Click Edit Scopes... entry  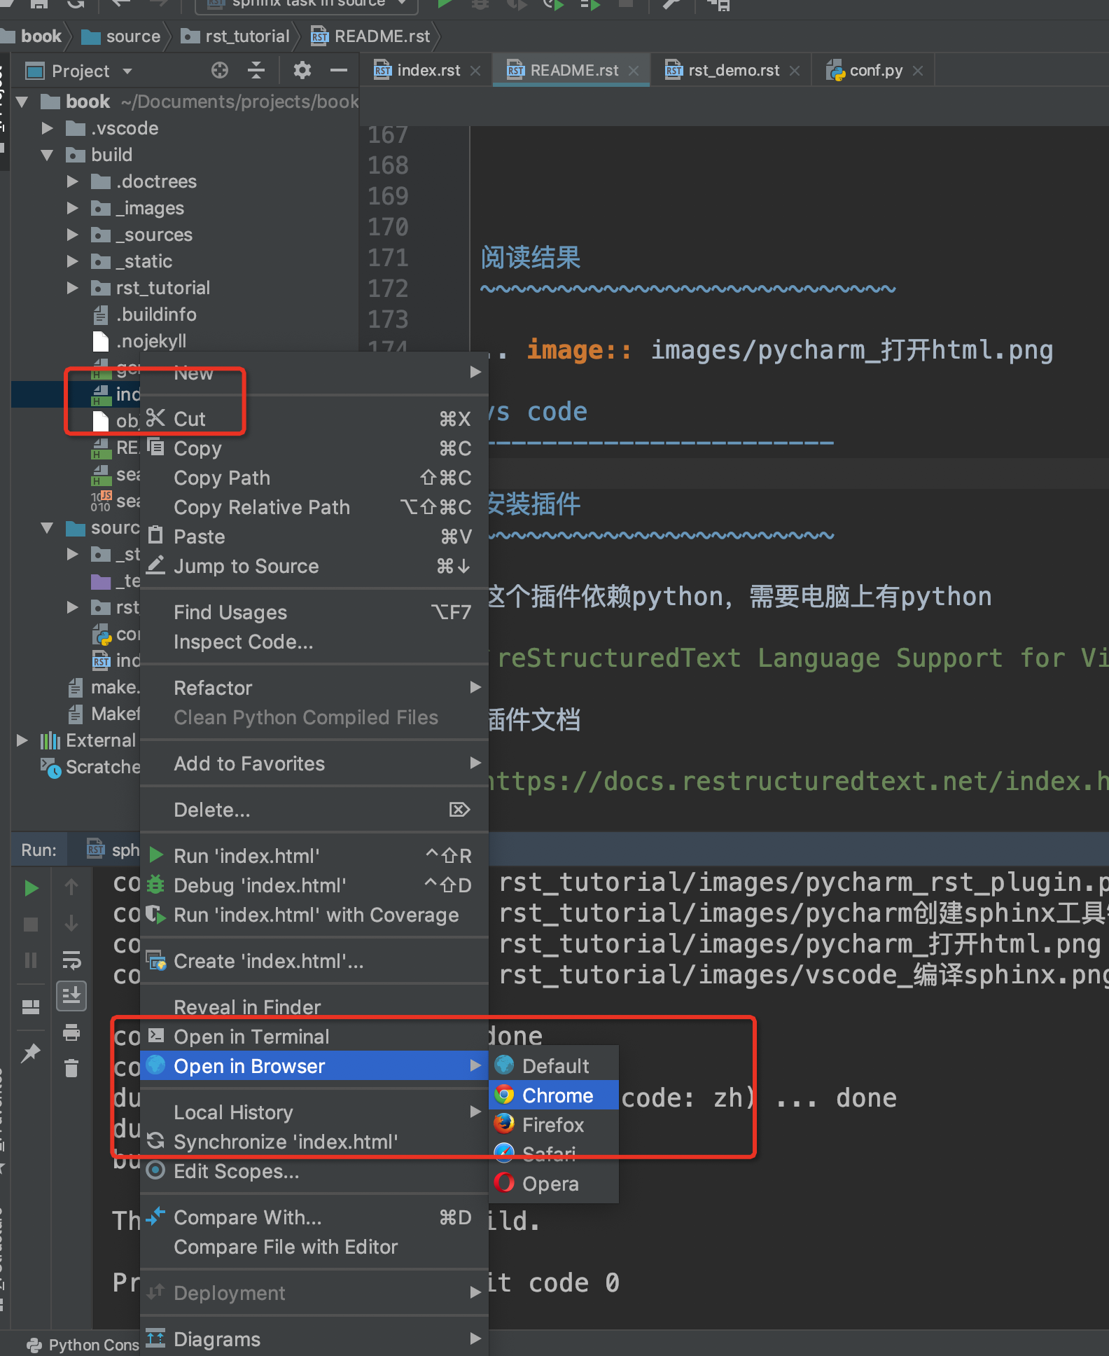[x=314, y=1171]
